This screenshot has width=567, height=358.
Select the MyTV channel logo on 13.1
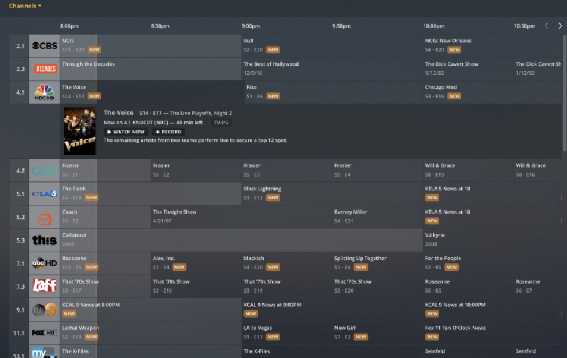pyautogui.click(x=45, y=352)
